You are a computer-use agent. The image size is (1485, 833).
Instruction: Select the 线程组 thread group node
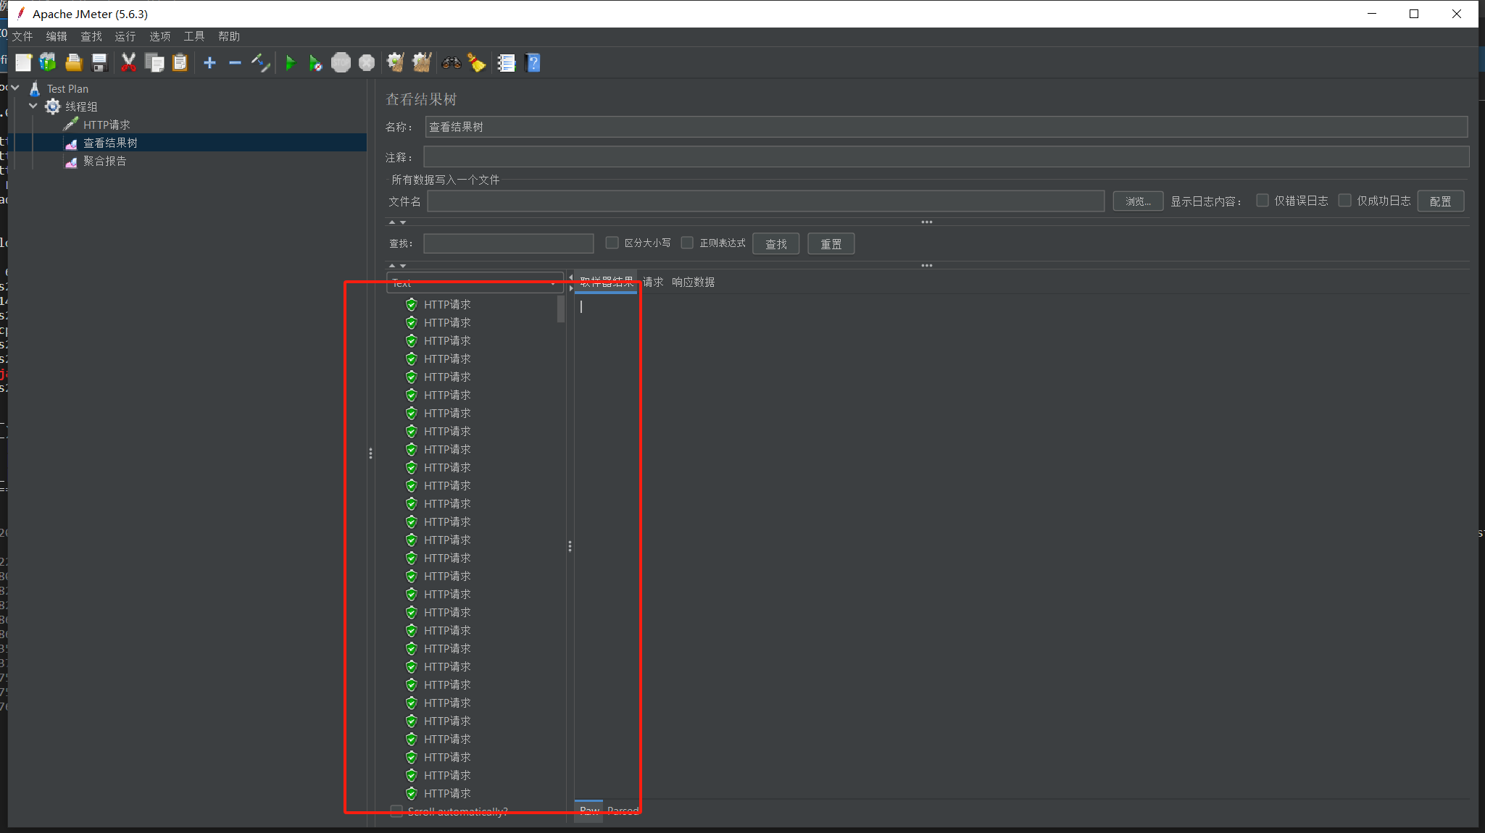81,106
